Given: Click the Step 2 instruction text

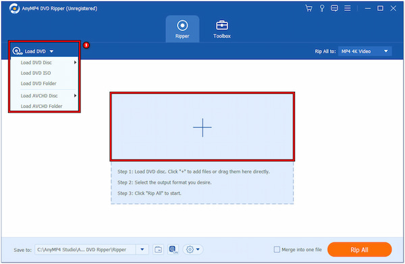Looking at the screenshot, I should pos(165,182).
